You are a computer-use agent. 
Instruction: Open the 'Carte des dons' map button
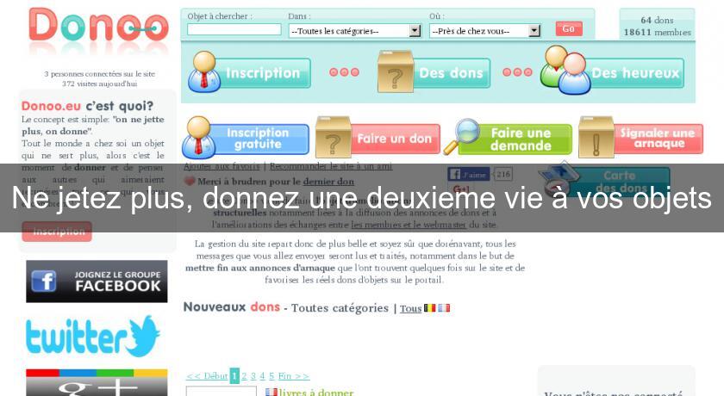[x=605, y=179]
